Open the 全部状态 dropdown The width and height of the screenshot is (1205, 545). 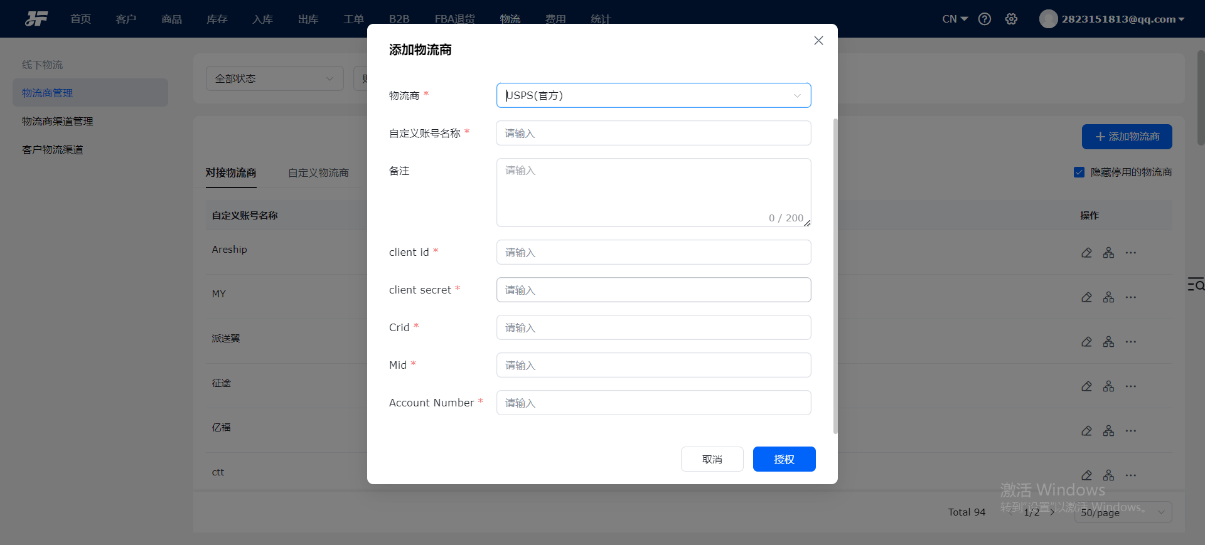(x=274, y=78)
